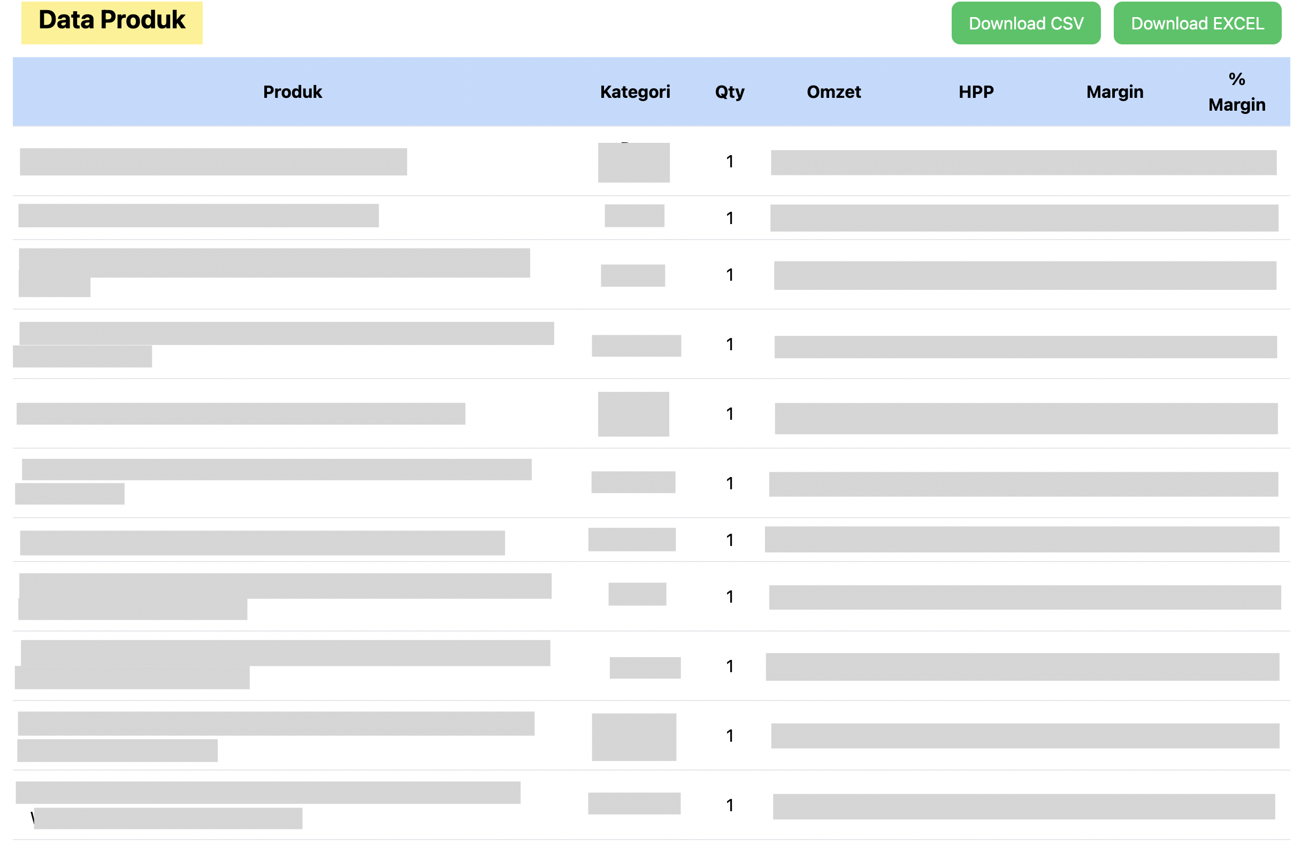1301x846 pixels.
Task: Click the Kategori cell of the first row
Action: coord(634,163)
